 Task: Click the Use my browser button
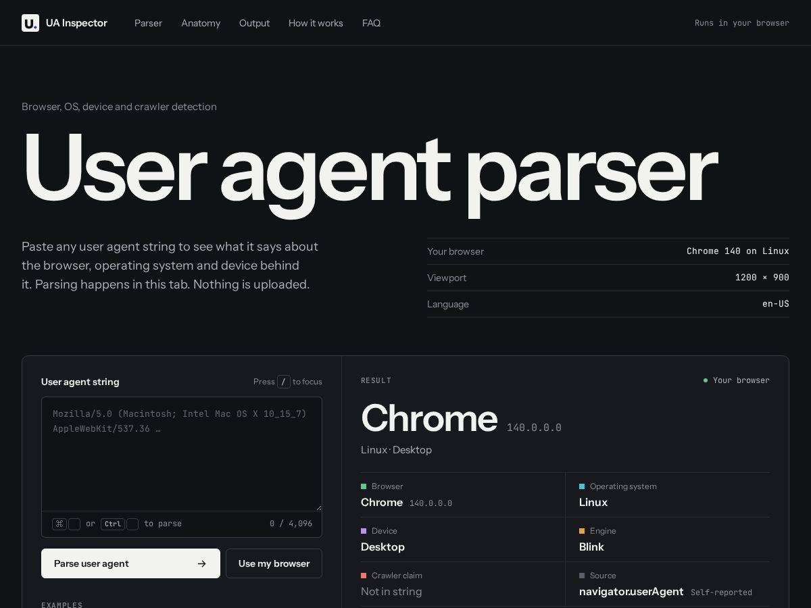pyautogui.click(x=274, y=563)
